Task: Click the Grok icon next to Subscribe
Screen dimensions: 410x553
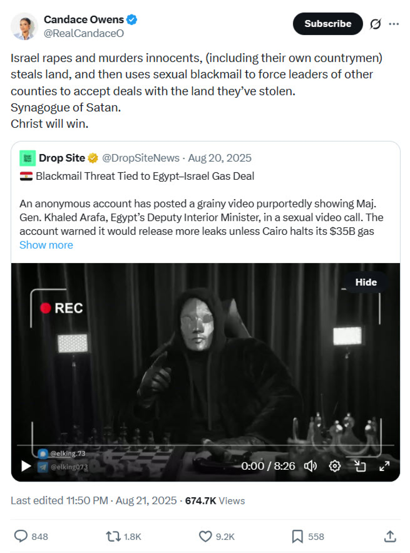Action: (x=375, y=24)
